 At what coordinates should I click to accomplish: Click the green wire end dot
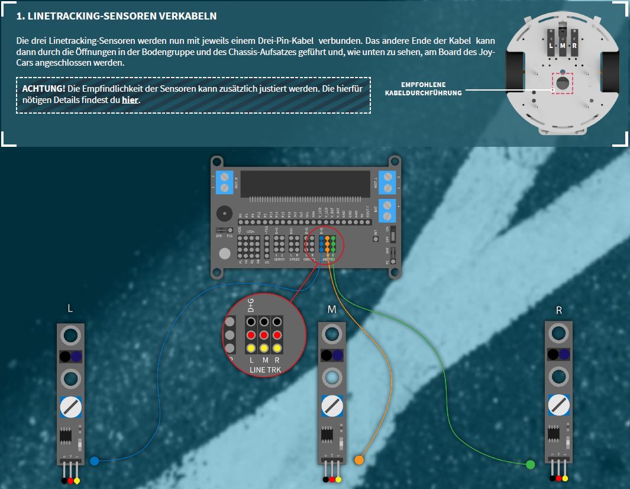point(531,465)
